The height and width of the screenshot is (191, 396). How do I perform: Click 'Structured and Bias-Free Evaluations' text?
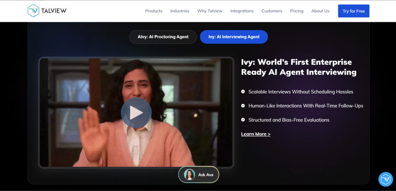point(288,120)
